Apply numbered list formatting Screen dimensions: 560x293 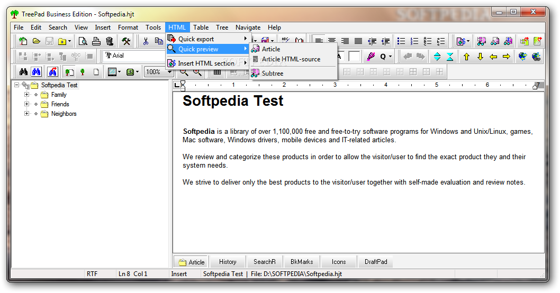pyautogui.click(x=414, y=41)
